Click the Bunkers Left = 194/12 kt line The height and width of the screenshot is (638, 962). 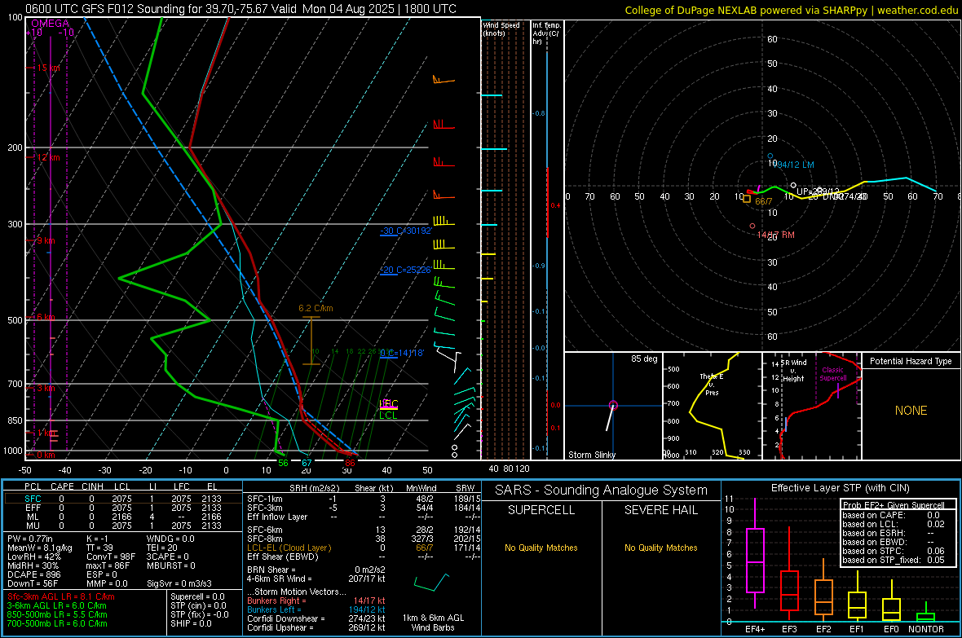pos(316,609)
